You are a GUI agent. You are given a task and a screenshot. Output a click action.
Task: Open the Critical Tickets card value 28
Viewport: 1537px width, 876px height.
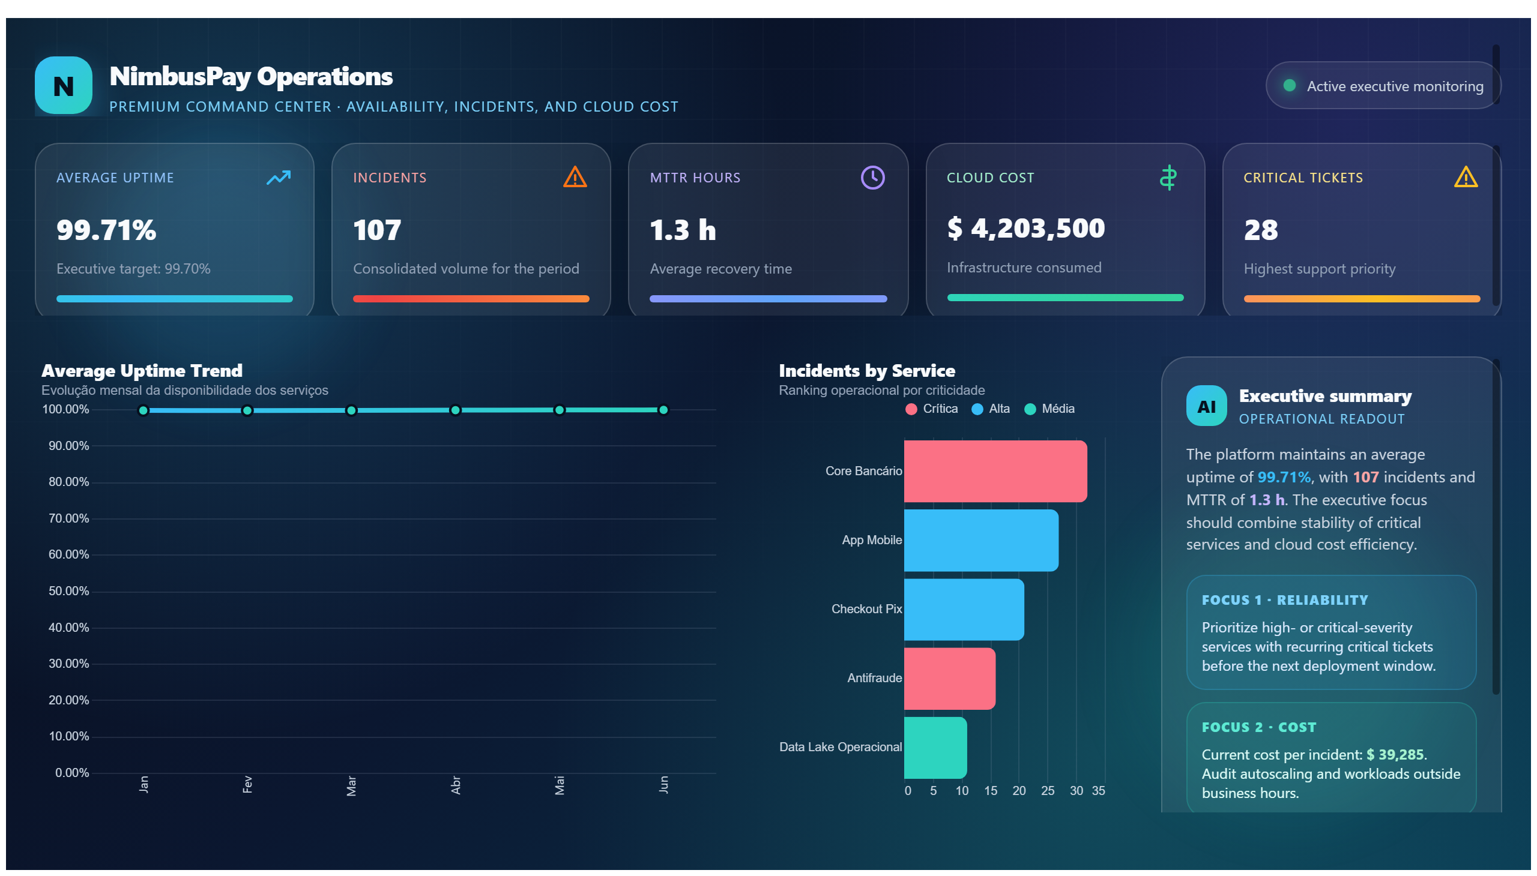[x=1261, y=230]
